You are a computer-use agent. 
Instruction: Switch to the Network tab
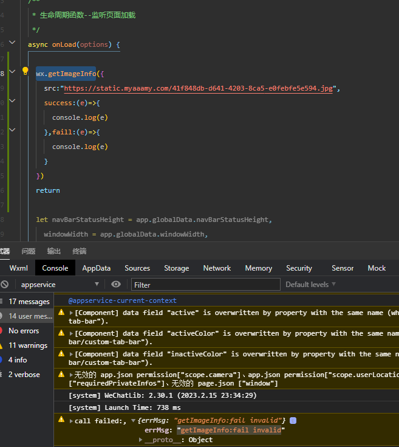[217, 268]
